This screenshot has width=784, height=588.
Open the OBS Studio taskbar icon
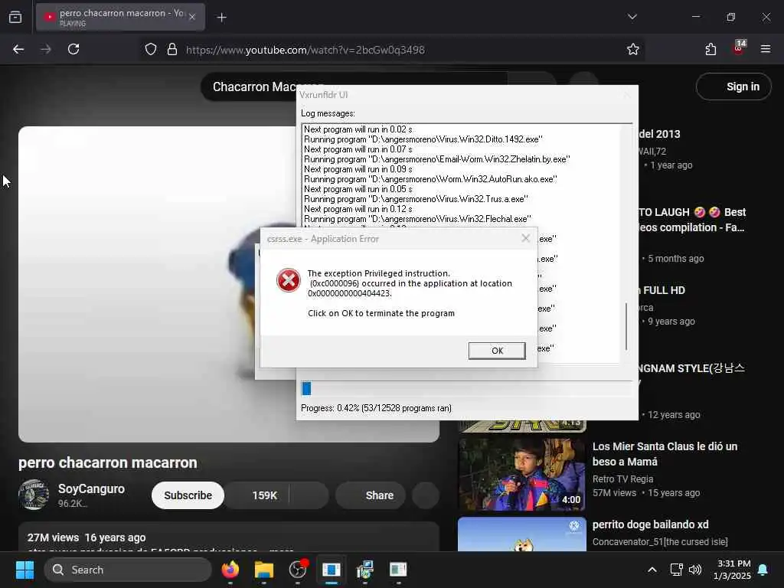pos(298,570)
